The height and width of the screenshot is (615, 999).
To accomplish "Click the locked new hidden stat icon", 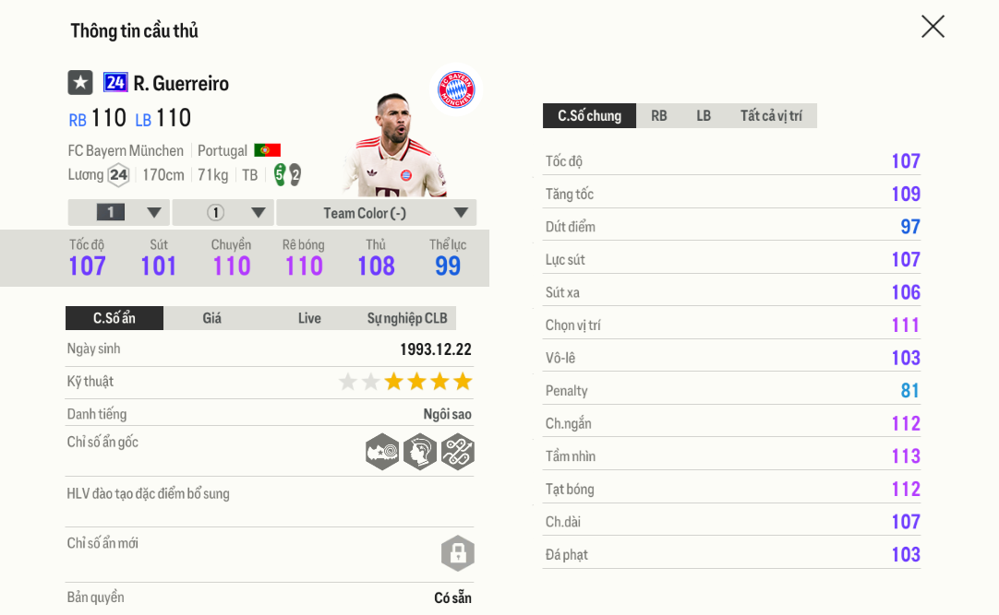I will tap(457, 553).
